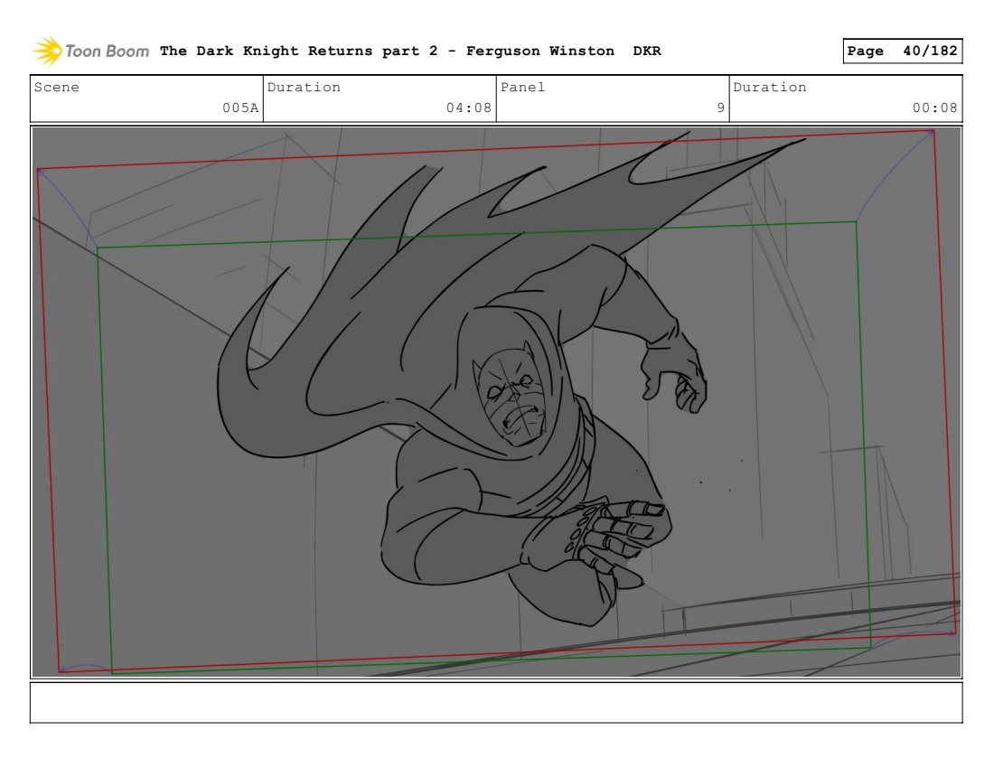
Task: Select scene number 005A
Action: 240,108
